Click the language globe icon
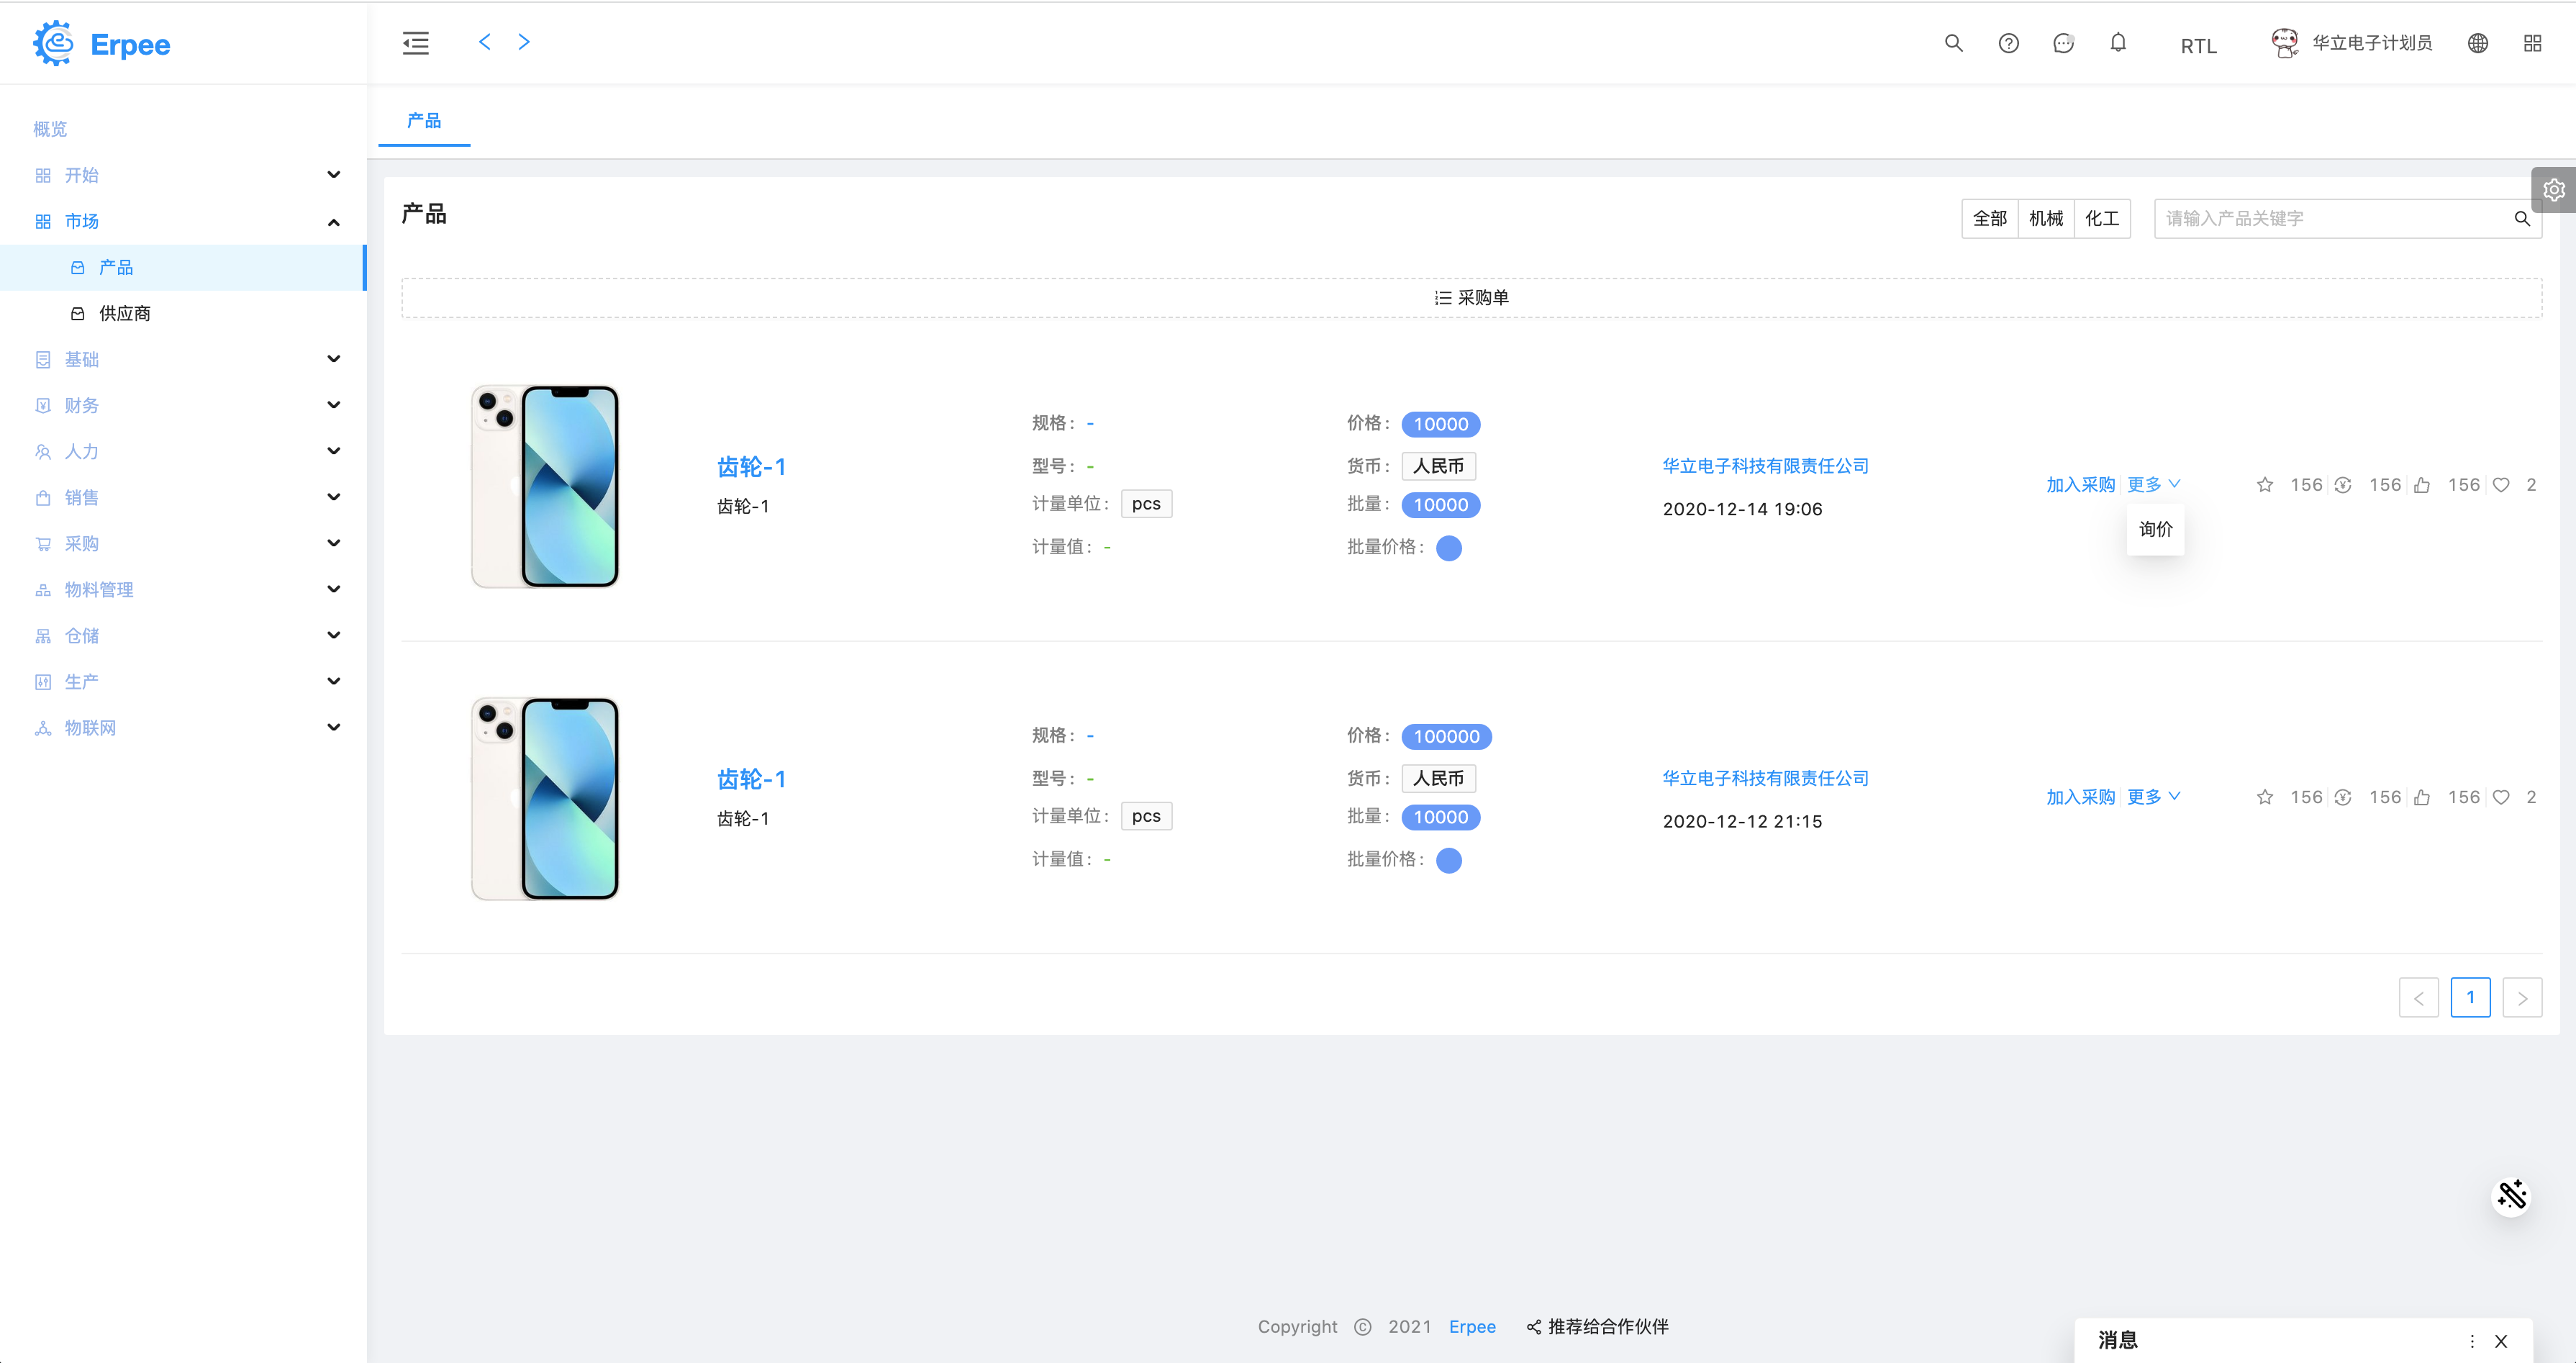The height and width of the screenshot is (1363, 2576). click(x=2477, y=43)
